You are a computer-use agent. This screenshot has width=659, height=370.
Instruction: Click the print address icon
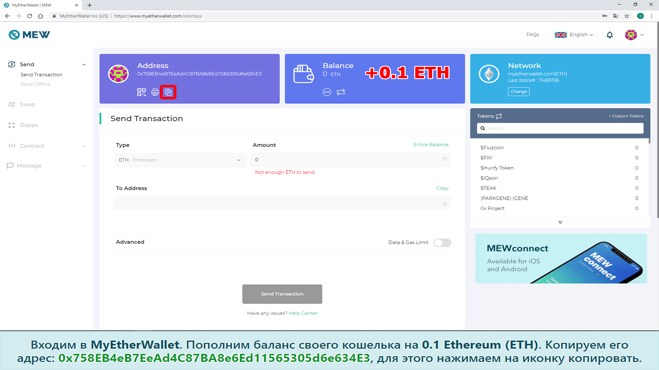(x=155, y=92)
